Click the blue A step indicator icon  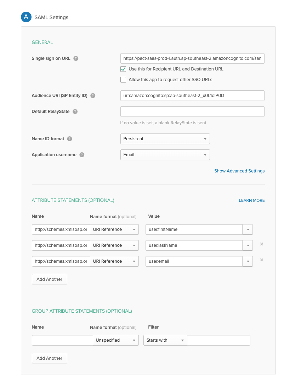[26, 17]
